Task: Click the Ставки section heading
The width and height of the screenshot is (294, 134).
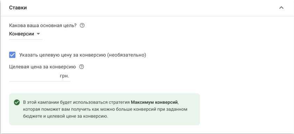Action: [18, 8]
